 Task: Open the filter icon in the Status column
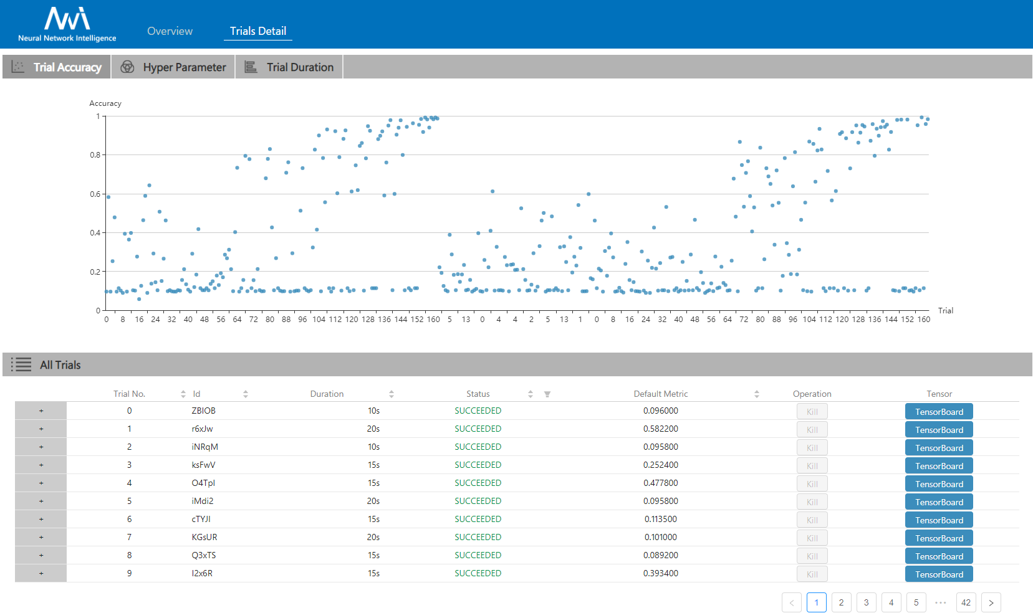click(547, 394)
